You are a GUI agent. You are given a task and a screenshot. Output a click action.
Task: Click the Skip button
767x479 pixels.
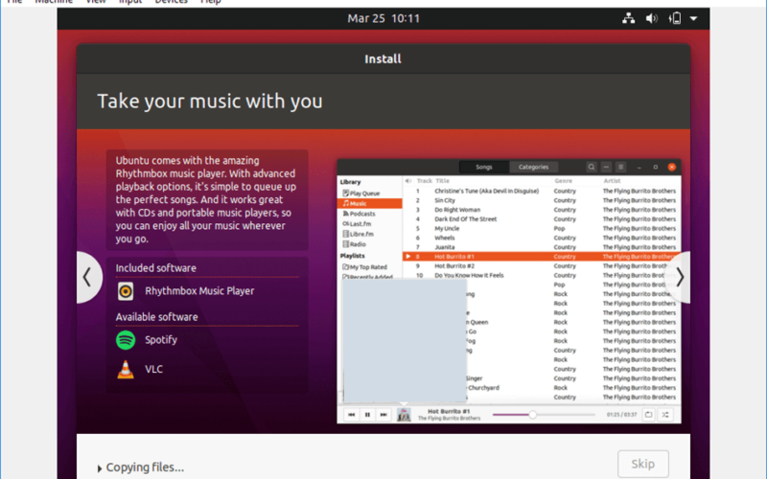(642, 464)
